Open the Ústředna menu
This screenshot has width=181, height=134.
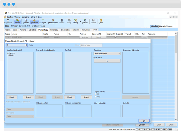[25, 17]
